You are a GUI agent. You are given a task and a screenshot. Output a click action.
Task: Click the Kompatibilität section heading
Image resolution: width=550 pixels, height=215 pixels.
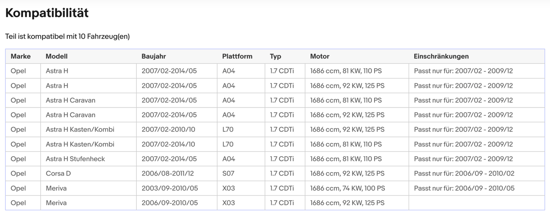[47, 13]
